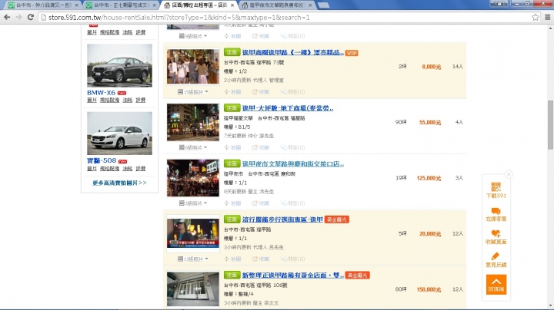
Task: Click the BMW-X6 car photo
Action: (119, 65)
